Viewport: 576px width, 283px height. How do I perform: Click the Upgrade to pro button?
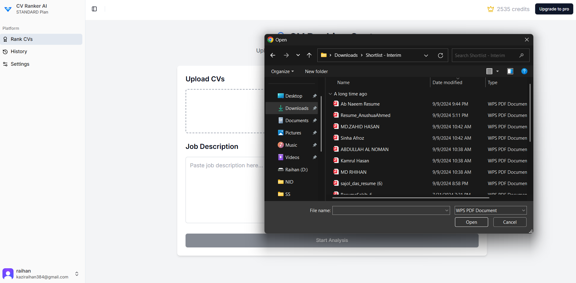554,9
